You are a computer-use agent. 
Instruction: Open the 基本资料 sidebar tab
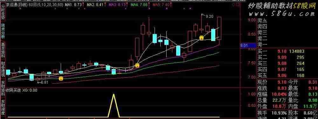3,51
